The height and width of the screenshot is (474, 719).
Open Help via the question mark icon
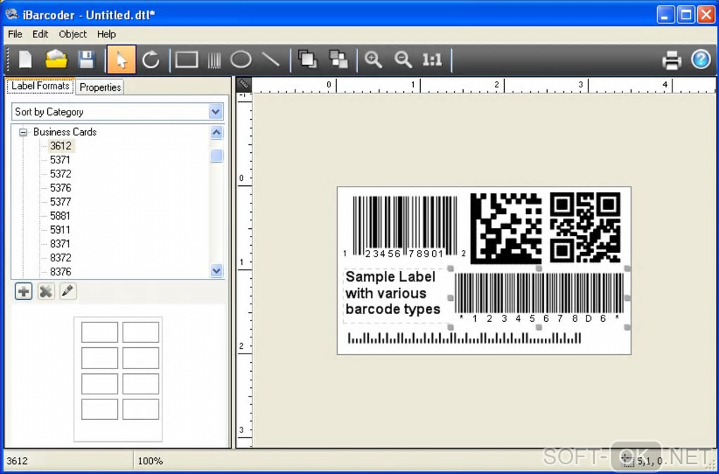[700, 60]
